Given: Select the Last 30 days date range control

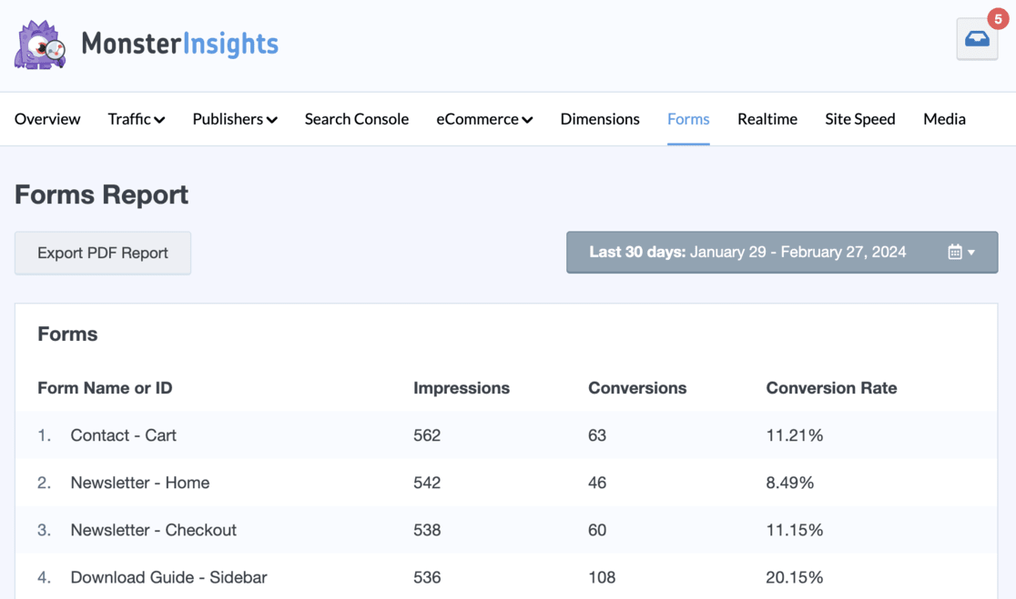Looking at the screenshot, I should pyautogui.click(x=783, y=252).
